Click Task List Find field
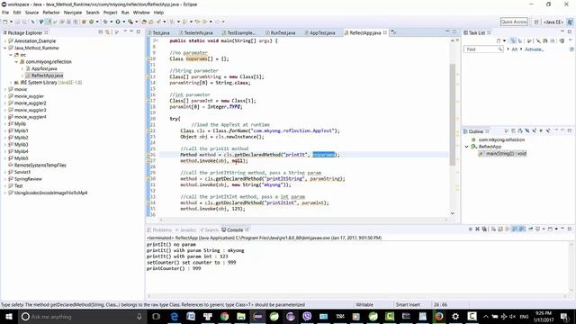576x324 pixels. [483, 49]
